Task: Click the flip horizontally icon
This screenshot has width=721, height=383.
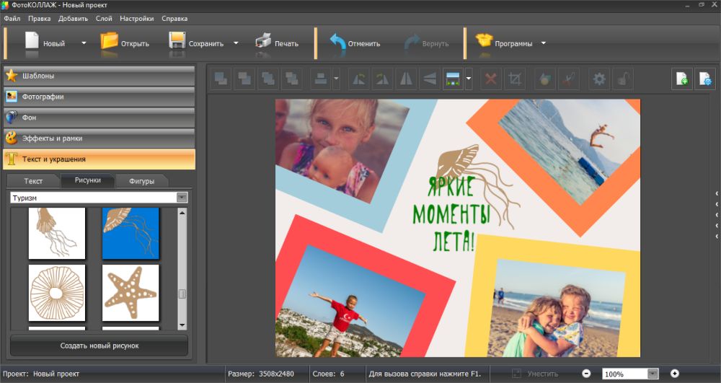Action: coord(406,79)
